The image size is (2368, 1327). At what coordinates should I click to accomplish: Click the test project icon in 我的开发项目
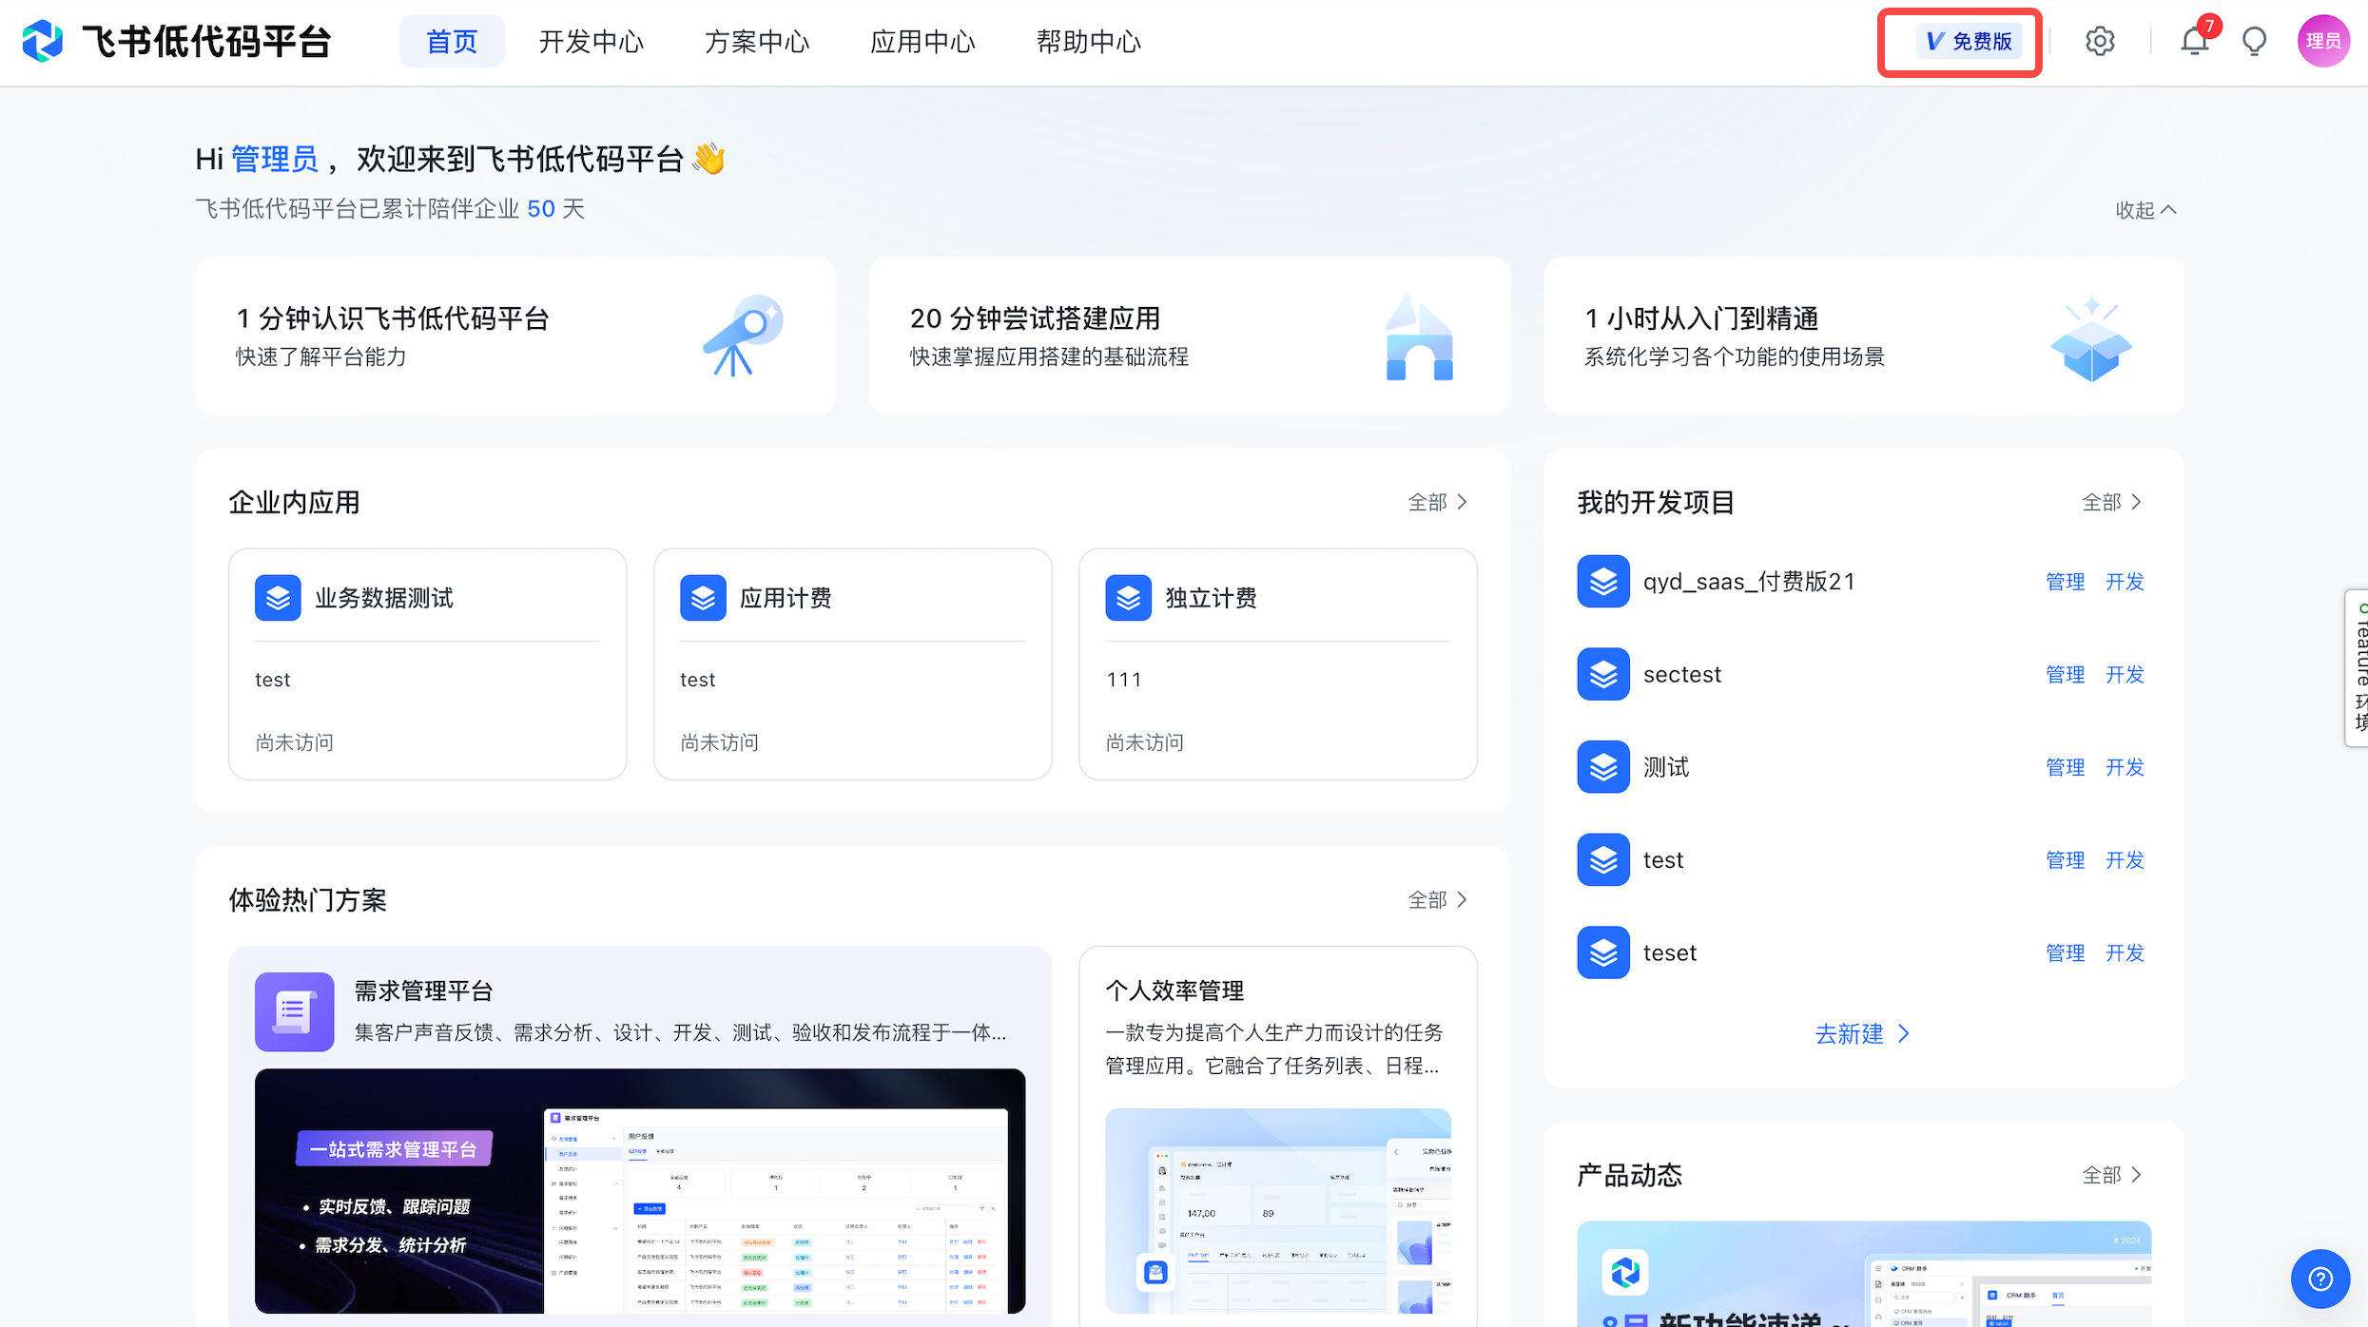click(x=1603, y=860)
